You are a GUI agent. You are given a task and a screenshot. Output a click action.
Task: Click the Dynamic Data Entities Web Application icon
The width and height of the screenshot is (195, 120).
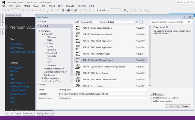78,67
